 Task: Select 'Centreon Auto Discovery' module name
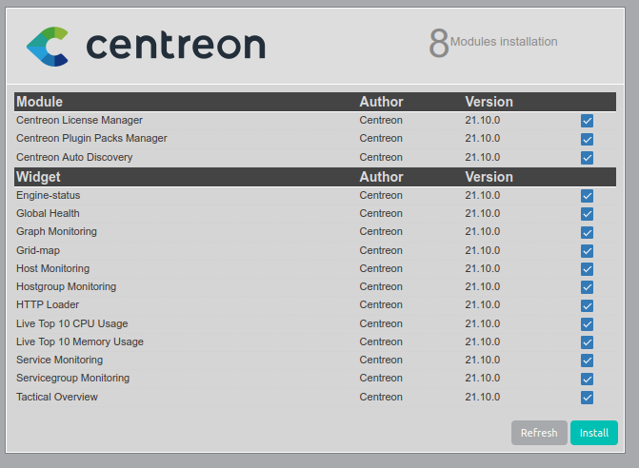(74, 157)
